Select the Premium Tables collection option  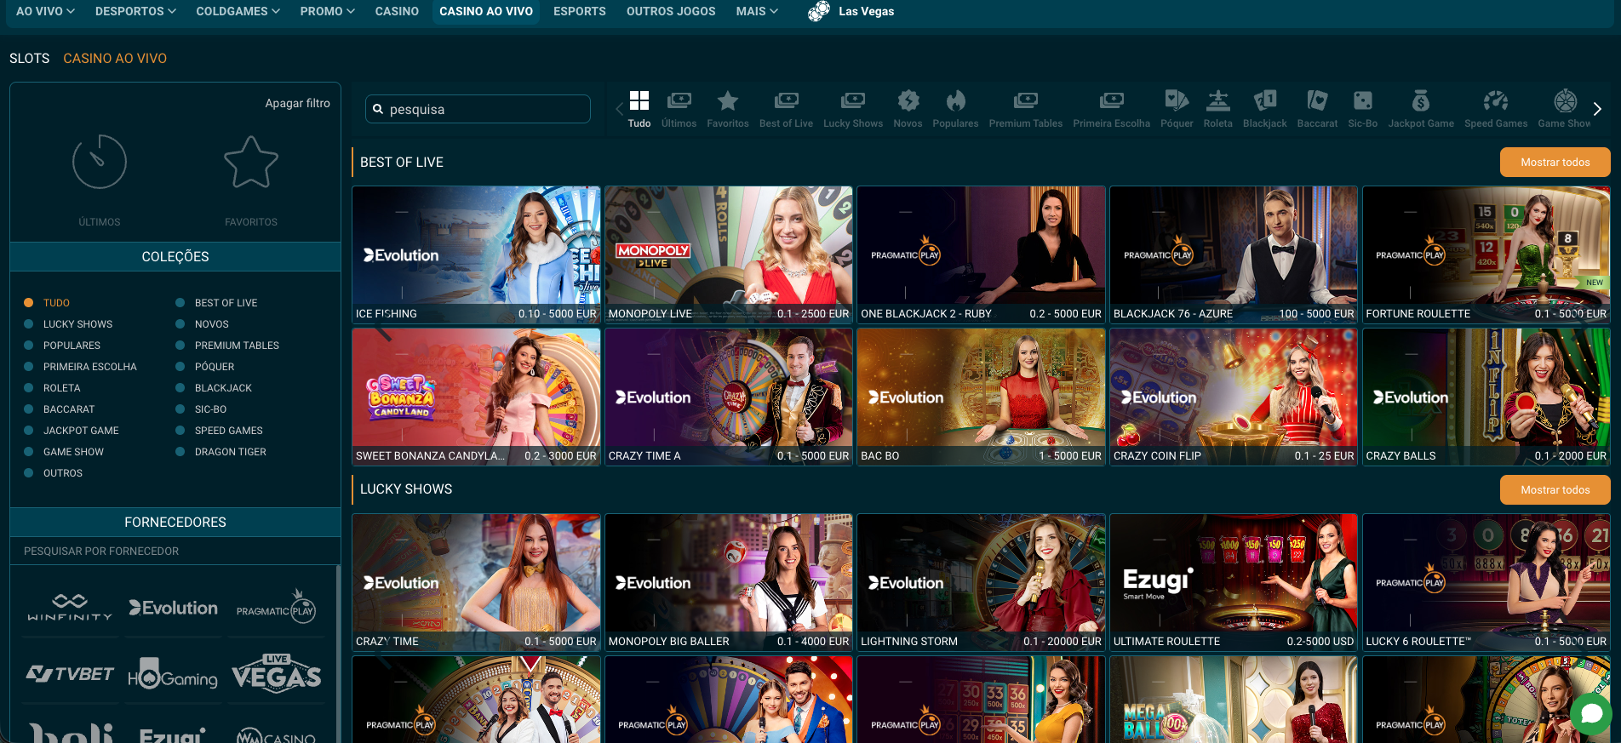pos(227,346)
